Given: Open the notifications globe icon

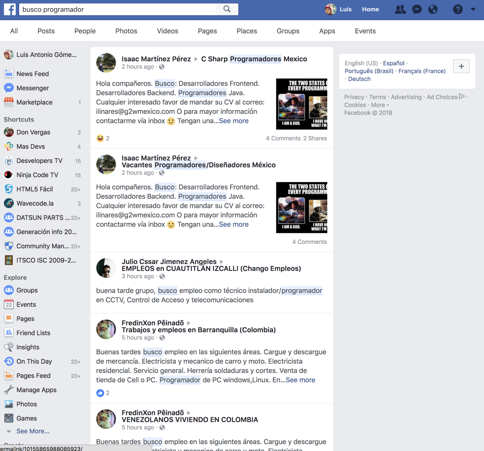Looking at the screenshot, I should (433, 9).
